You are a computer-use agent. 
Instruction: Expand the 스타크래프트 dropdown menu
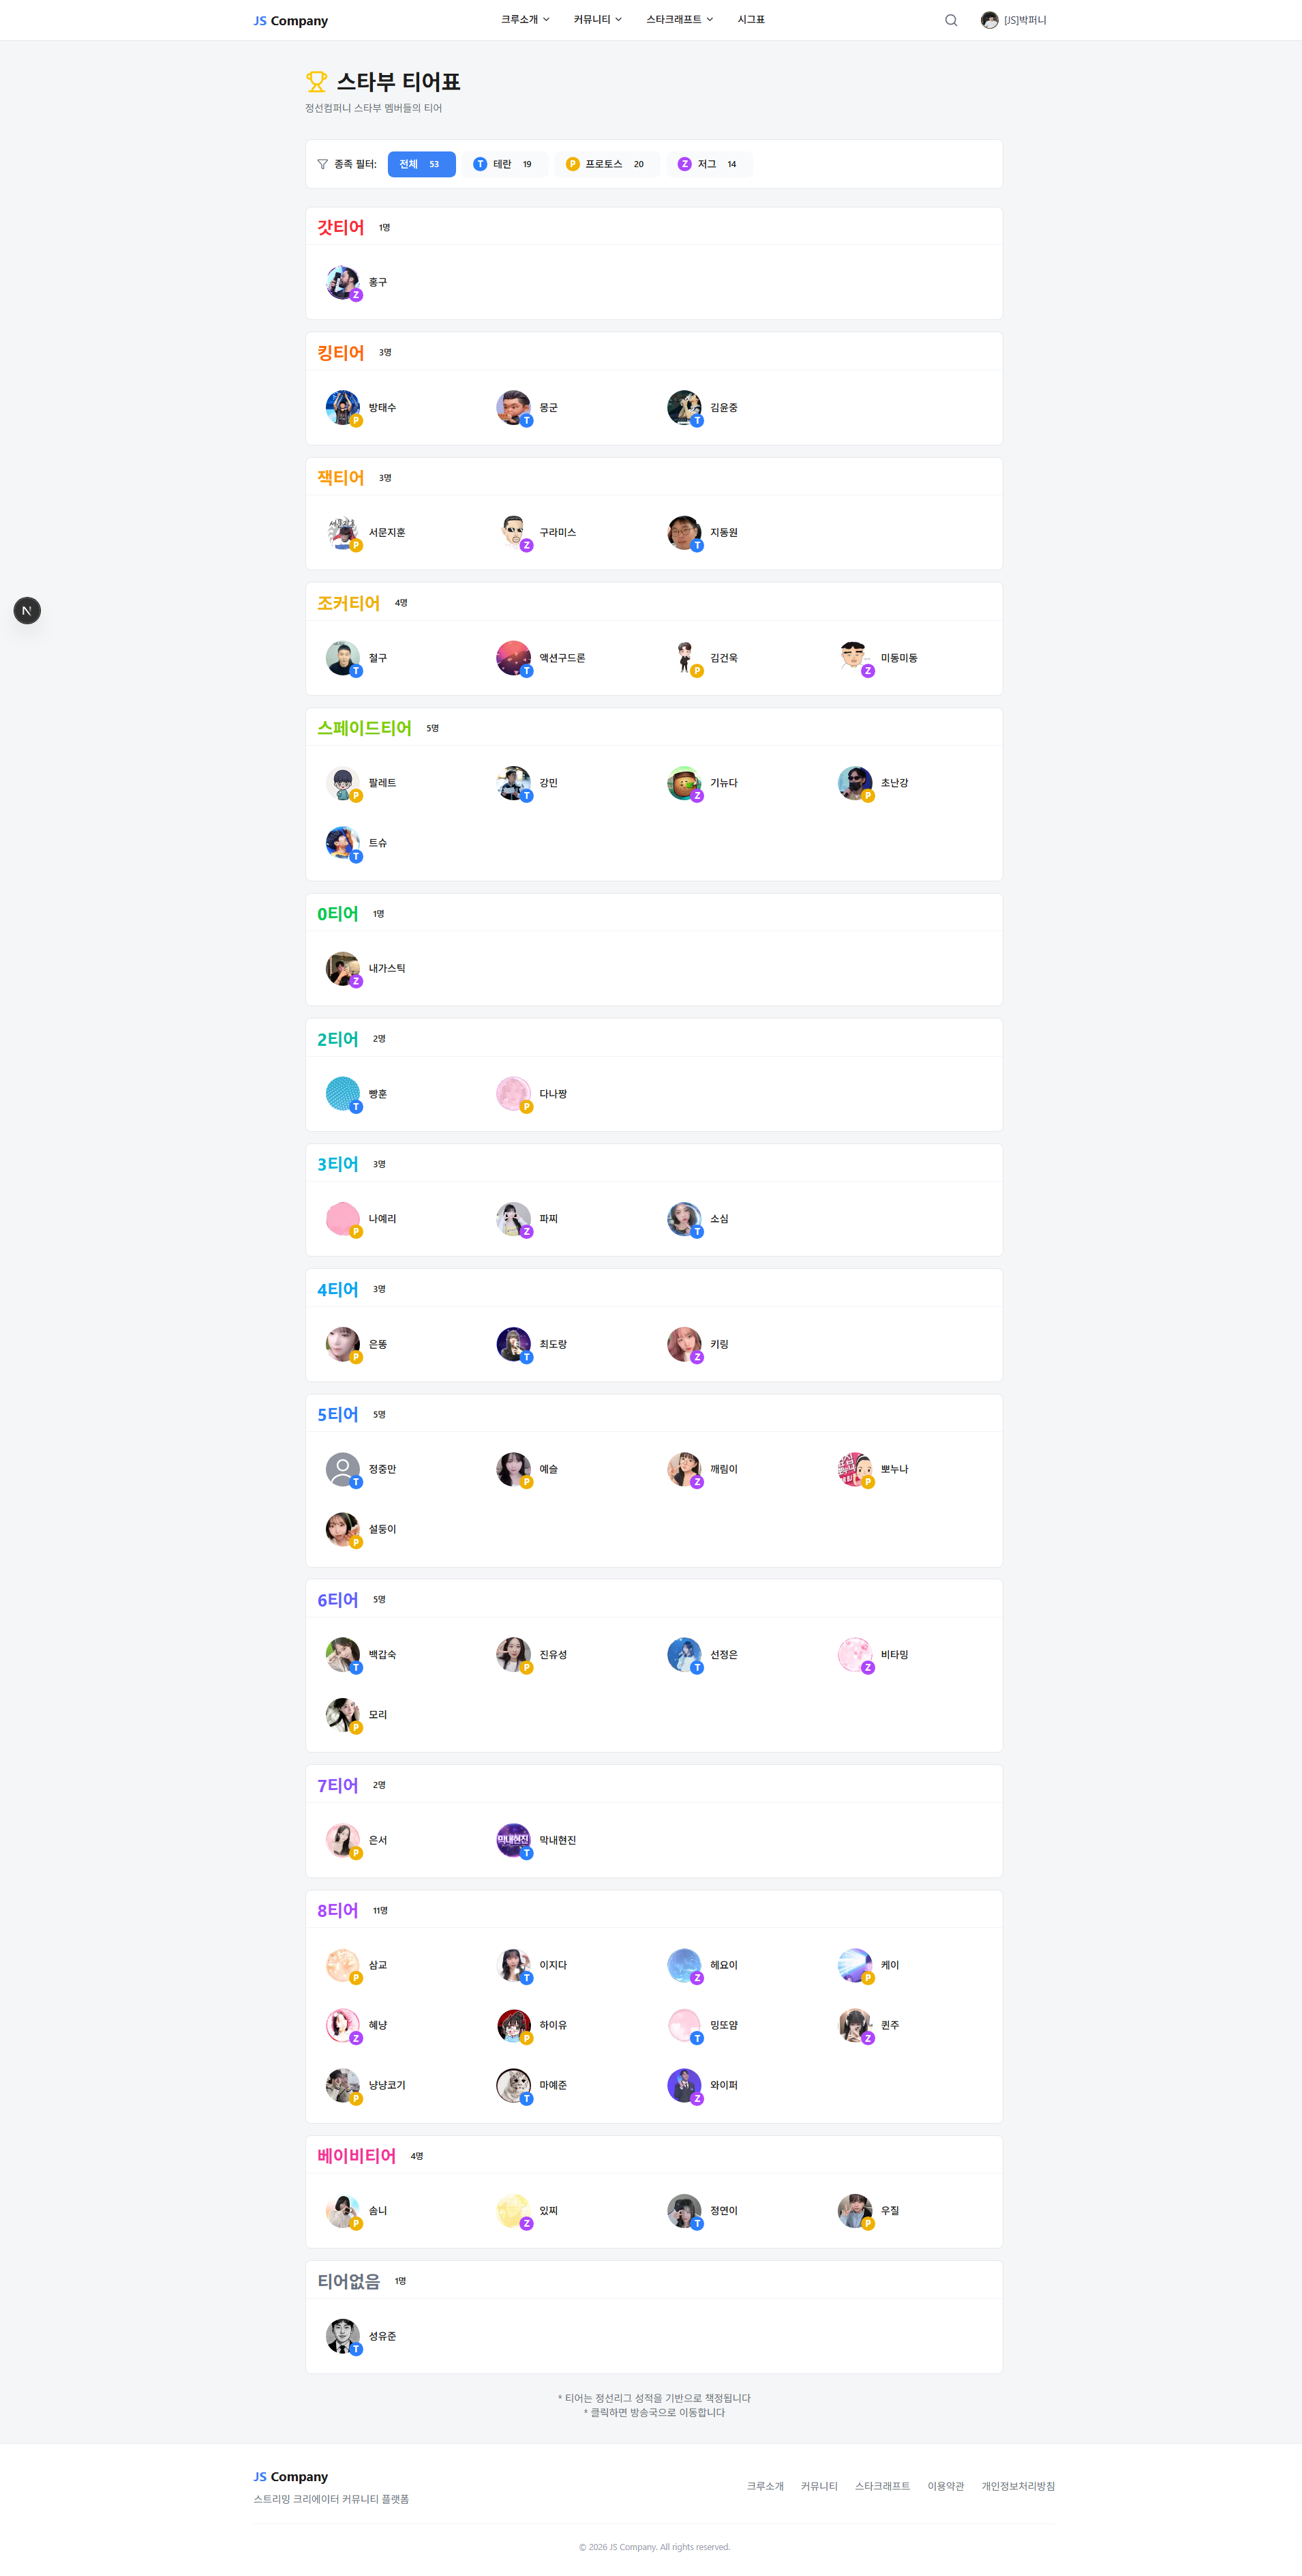click(680, 20)
